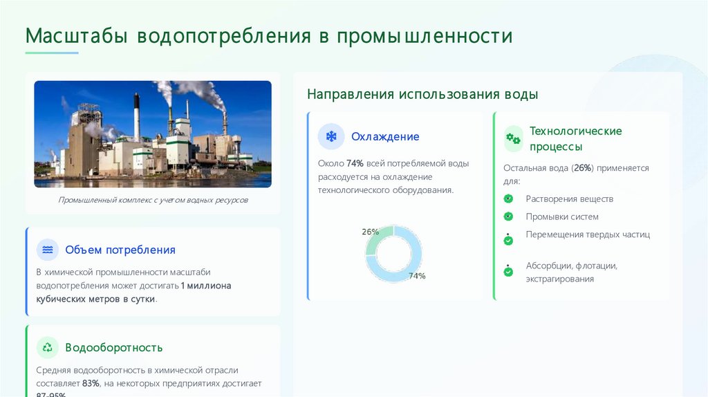Viewport: 708px width, 397px height.
Task: Click the paragraph starting Около 74% всей потребляемой
Action: pyautogui.click(x=393, y=176)
